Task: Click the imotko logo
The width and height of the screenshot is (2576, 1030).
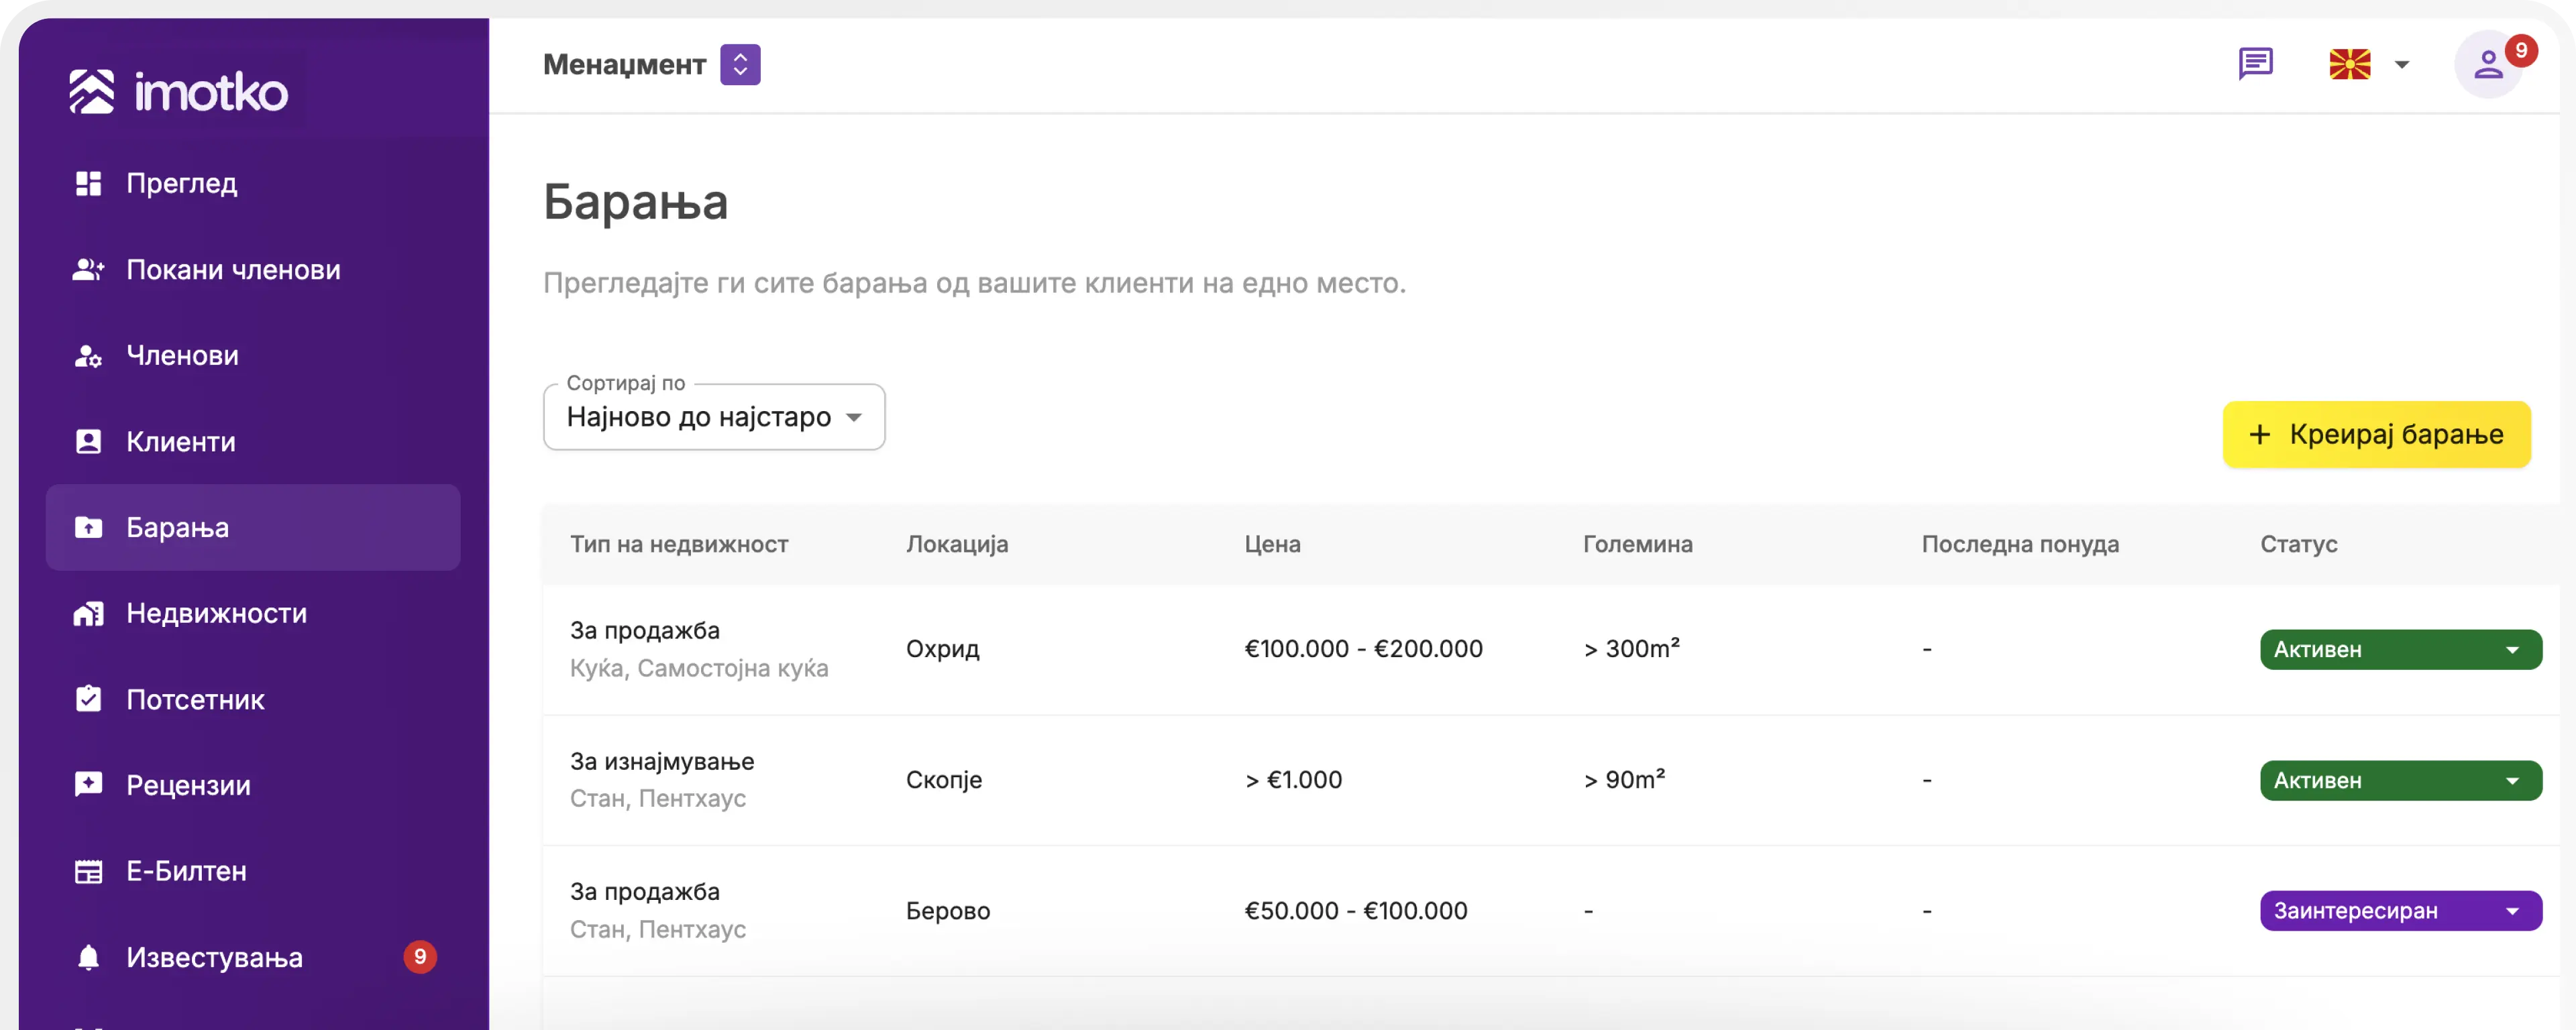Action: [x=179, y=92]
